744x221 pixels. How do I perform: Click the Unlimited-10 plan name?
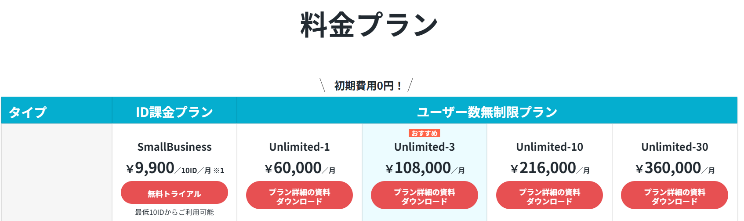[549, 147]
